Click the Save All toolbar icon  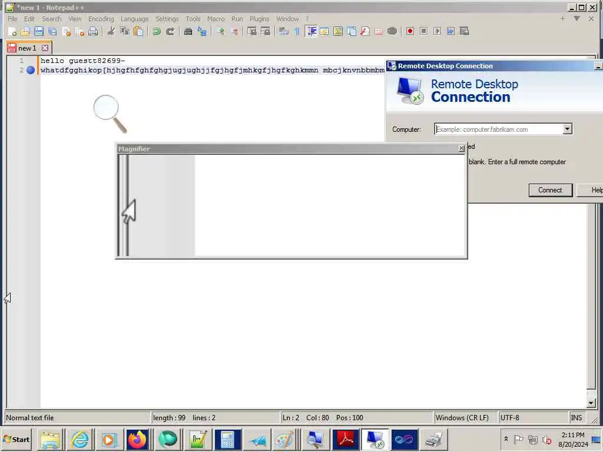[52, 32]
